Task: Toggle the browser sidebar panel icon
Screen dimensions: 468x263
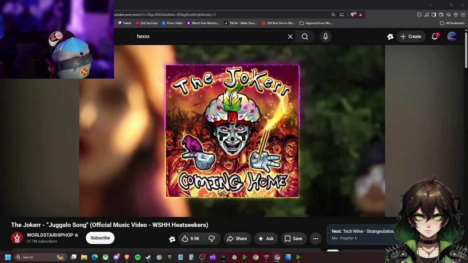Action: 434,15
